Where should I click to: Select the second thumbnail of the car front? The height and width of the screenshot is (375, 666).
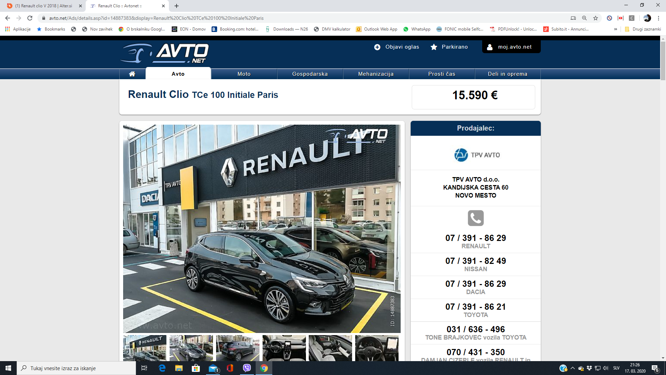pos(191,348)
